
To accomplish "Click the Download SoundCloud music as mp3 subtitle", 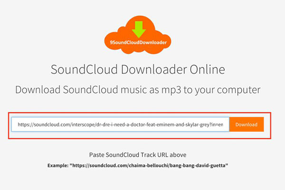I will click(x=138, y=90).
